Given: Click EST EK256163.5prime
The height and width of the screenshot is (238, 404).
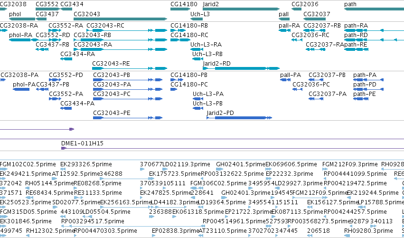Looking at the screenshot, I should (x=126, y=202).
